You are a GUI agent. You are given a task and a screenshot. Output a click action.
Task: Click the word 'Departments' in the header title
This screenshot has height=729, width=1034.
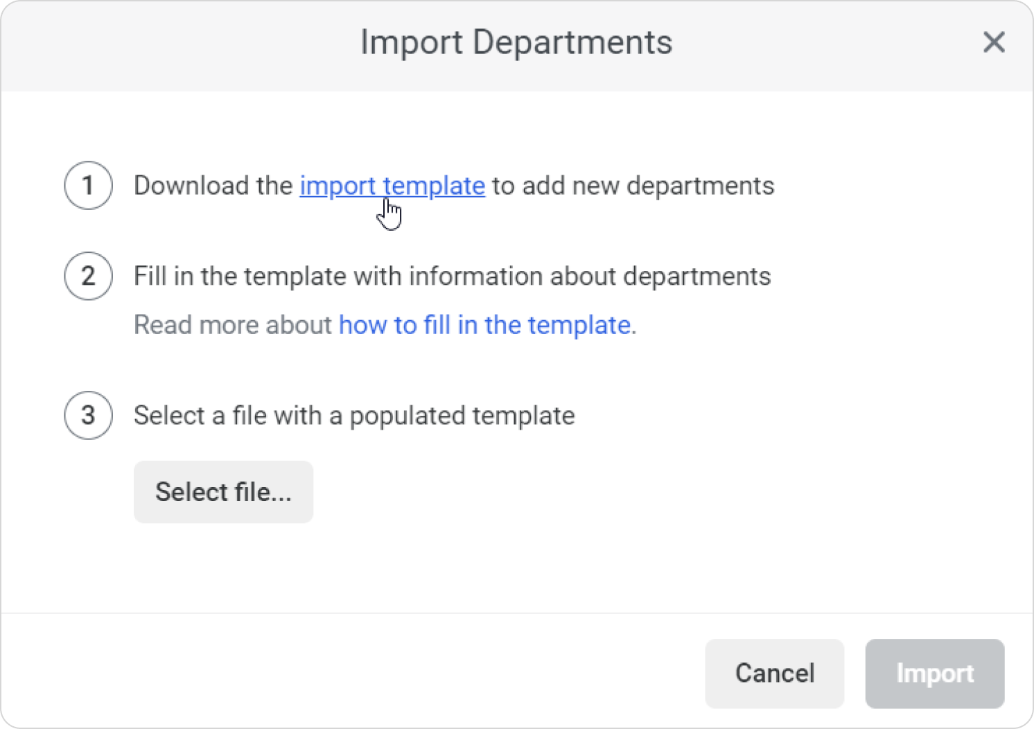[572, 42]
